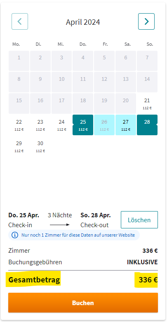Select highlighted April 27 date
This screenshot has height=322, width=167.
126,125
